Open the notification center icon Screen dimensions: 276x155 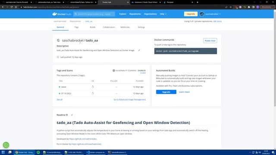tap(273, 152)
